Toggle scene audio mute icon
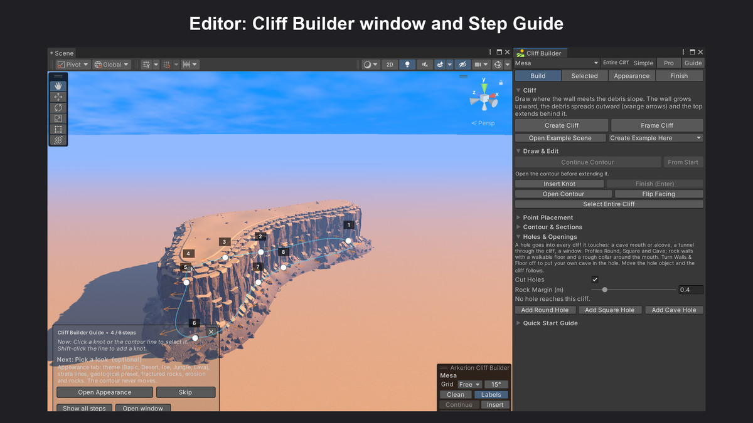Viewport: 753px width, 423px height. tap(425, 65)
